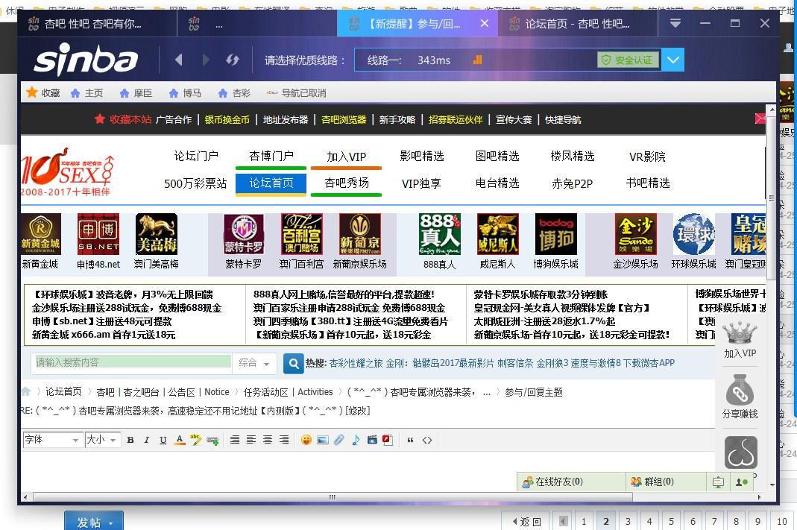Open the 字体 font dropdown

[53, 440]
